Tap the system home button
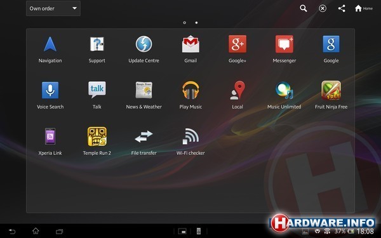This screenshot has height=238, width=381. [x=36, y=231]
